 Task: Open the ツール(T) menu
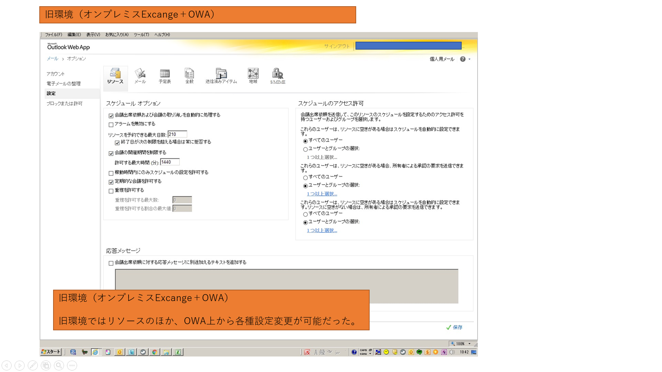point(141,35)
